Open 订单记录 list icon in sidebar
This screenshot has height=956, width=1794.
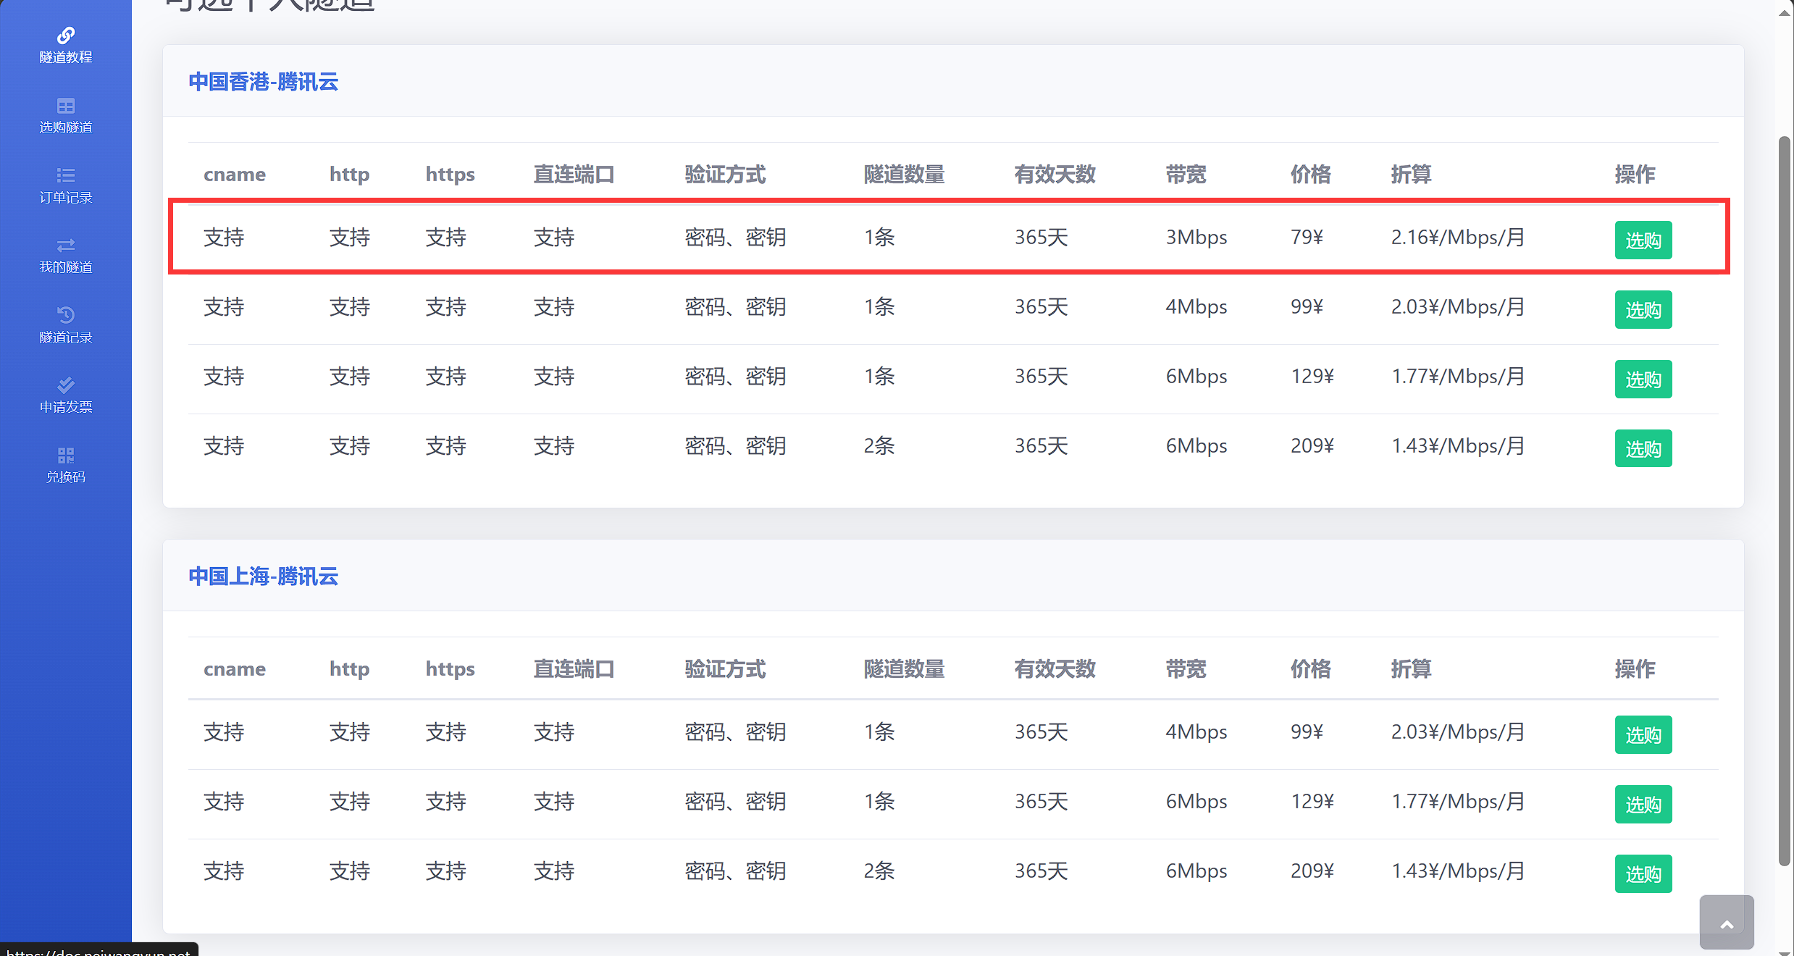tap(66, 175)
